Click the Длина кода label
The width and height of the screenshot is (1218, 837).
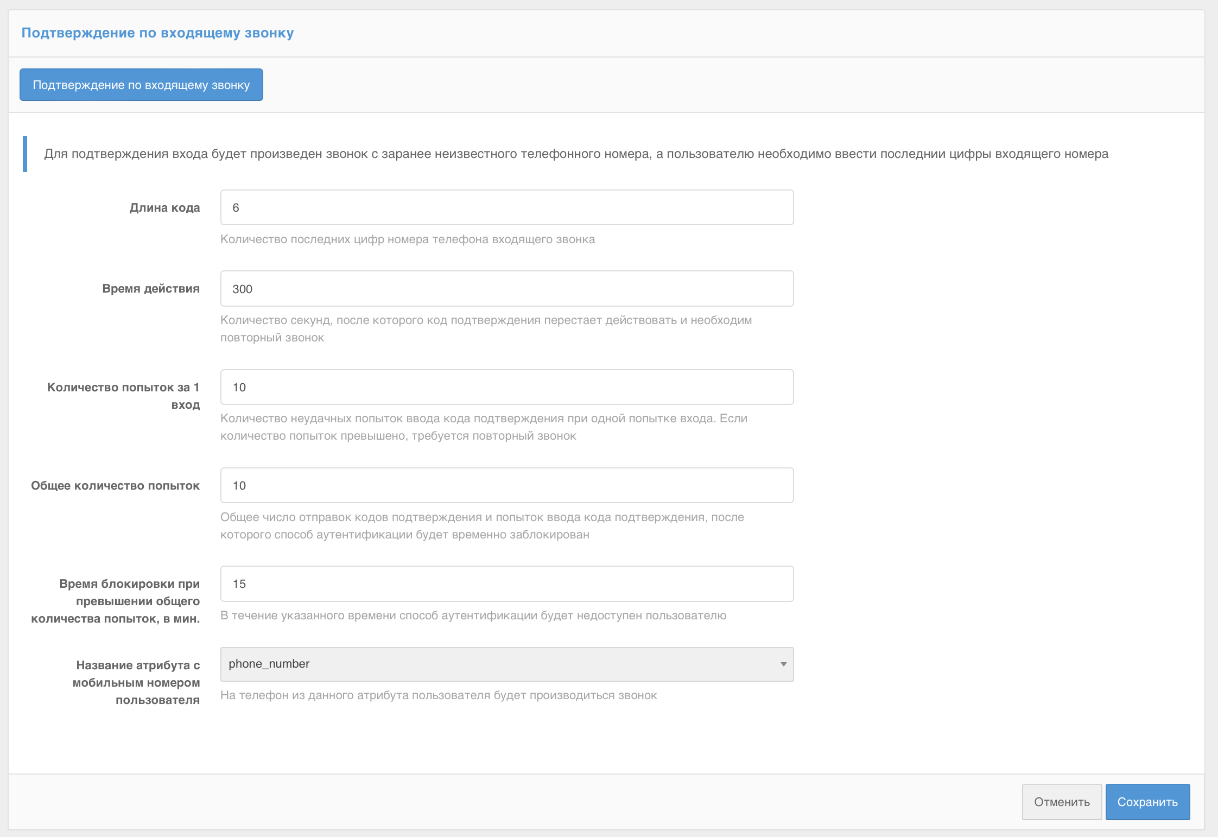(164, 207)
